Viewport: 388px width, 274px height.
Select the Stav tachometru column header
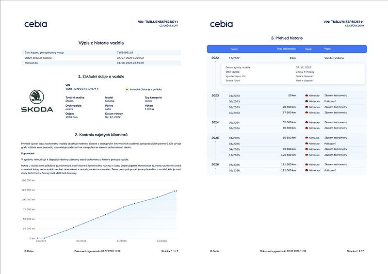pos(286,49)
